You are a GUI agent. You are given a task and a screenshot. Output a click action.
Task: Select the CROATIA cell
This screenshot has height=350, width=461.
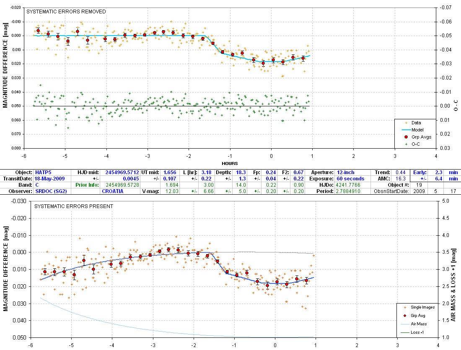tap(113, 191)
